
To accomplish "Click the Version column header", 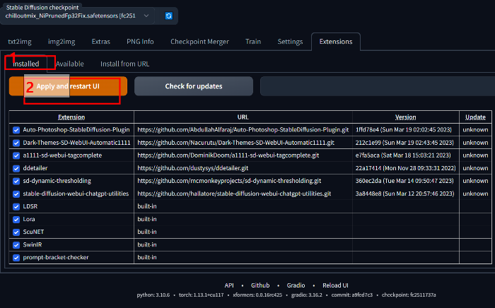I will (405, 117).
